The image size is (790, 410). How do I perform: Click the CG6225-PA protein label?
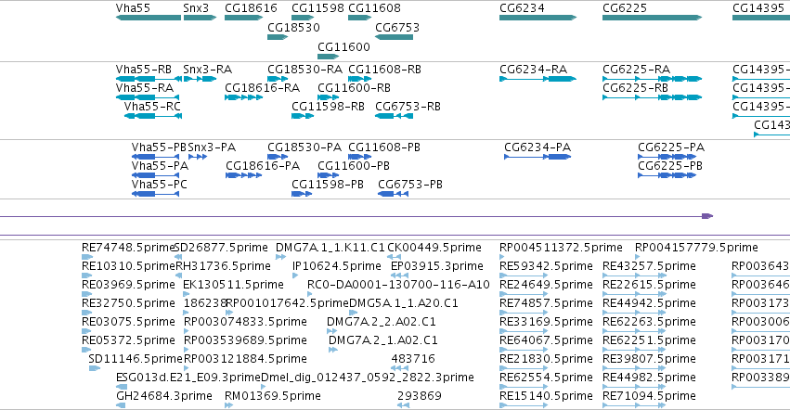(671, 147)
